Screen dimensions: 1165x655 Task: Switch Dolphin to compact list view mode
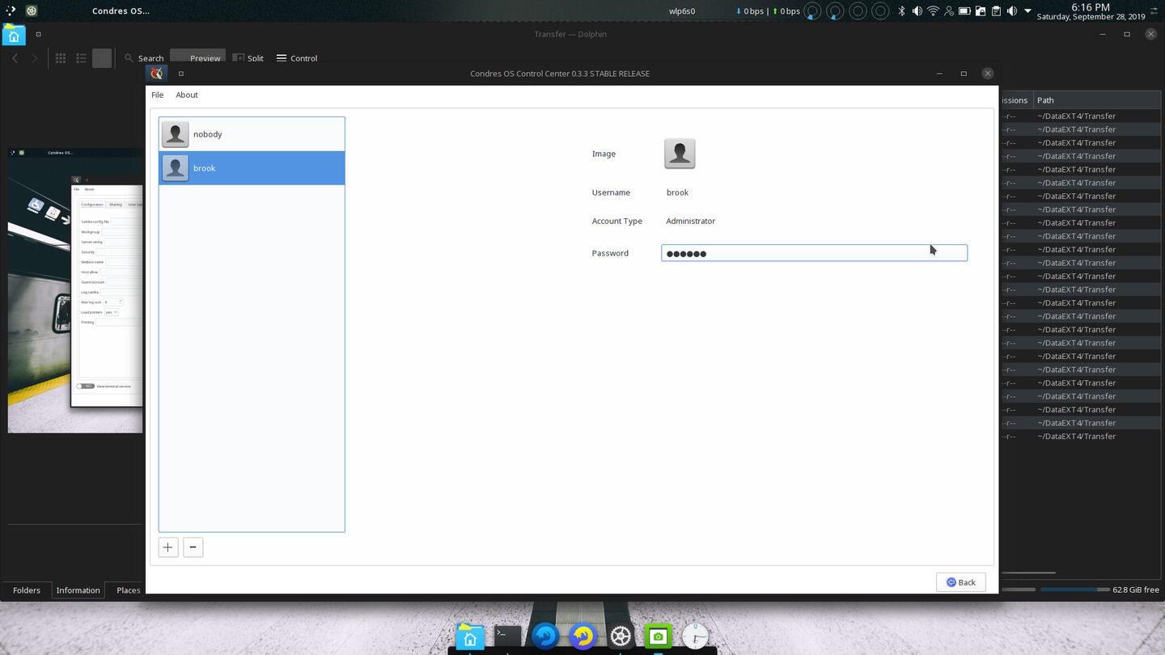(x=81, y=58)
